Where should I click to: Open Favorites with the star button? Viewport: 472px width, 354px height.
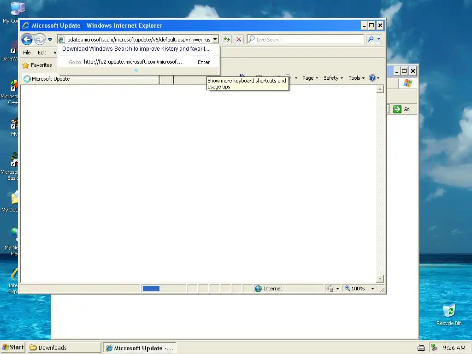37,65
